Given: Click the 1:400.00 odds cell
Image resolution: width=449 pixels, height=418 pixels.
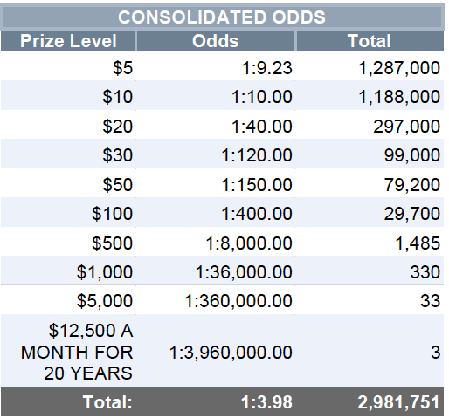Looking at the screenshot, I should point(215,213).
